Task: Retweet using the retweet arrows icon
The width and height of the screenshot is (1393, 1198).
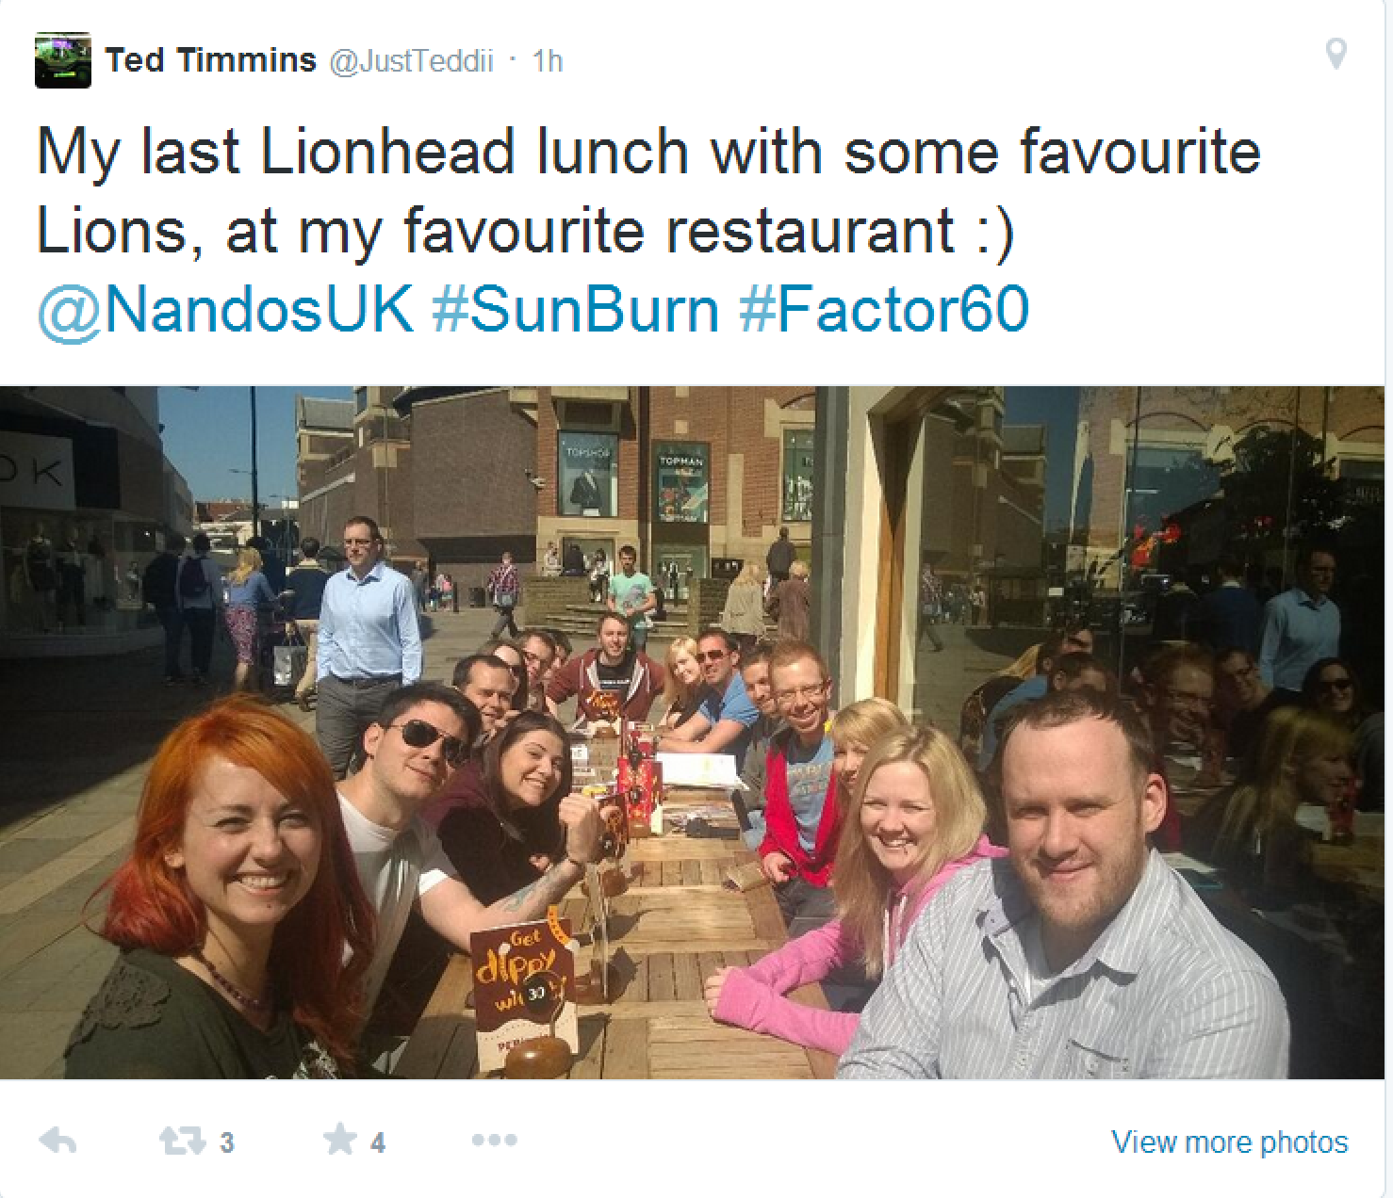Action: [183, 1141]
